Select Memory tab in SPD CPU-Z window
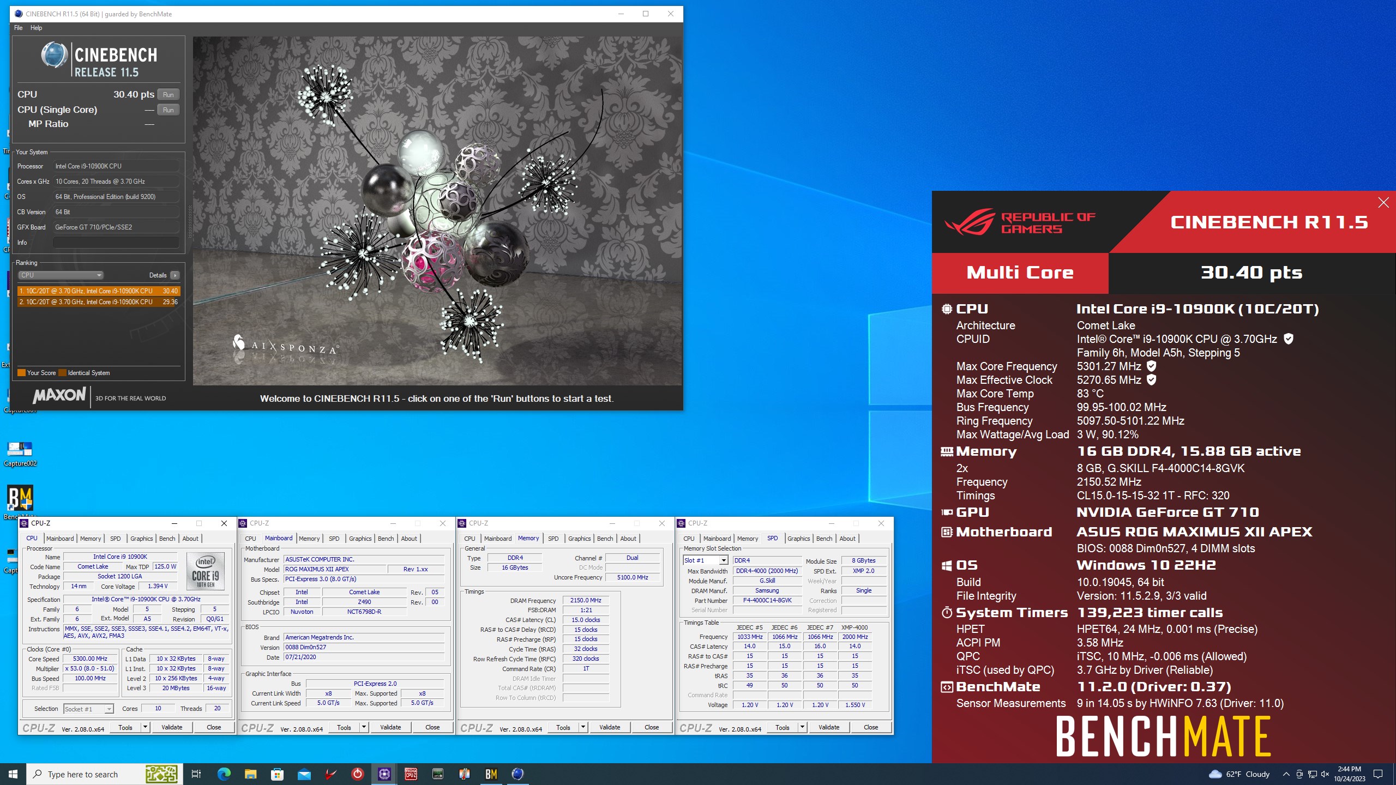This screenshot has width=1396, height=785. point(748,539)
